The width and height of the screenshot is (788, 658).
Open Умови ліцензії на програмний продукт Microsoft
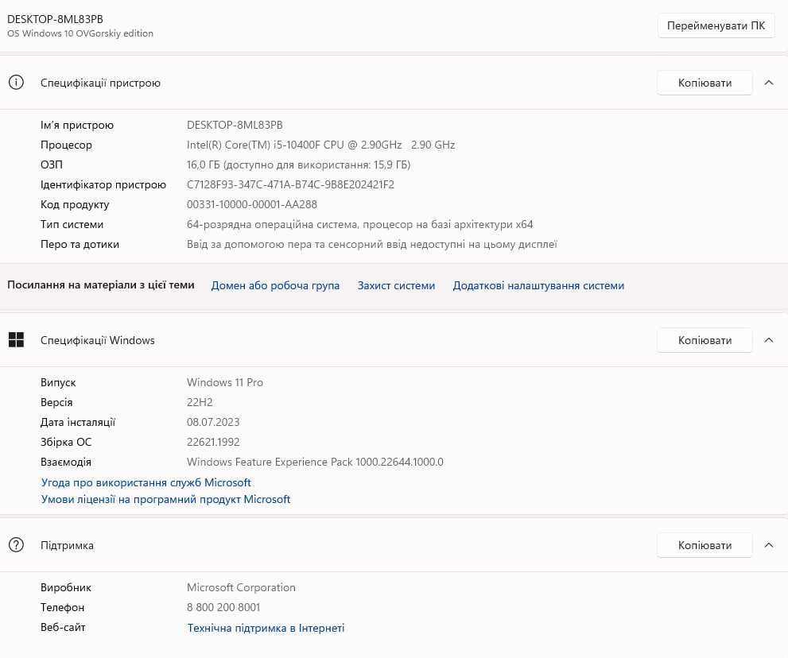(166, 499)
